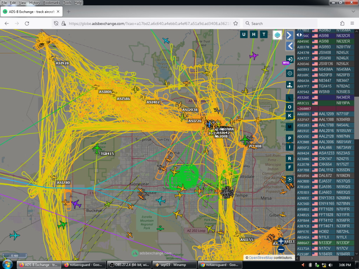This screenshot has height=269, width=359.
Task: Toggle the K map button
Action: point(289,116)
